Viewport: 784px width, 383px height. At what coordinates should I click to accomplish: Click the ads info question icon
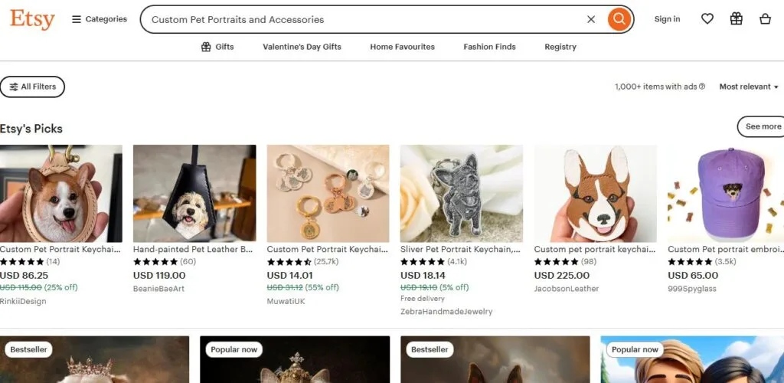click(x=702, y=87)
